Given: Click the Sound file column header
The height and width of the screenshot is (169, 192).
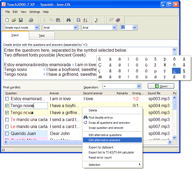Looking at the screenshot, I should [159, 93].
